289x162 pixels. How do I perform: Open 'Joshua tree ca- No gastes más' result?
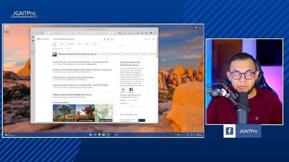(73, 77)
